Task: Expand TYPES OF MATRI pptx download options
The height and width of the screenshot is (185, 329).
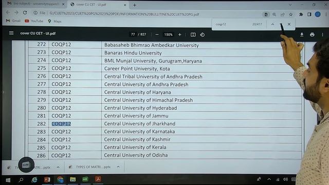Action: pos(118,167)
